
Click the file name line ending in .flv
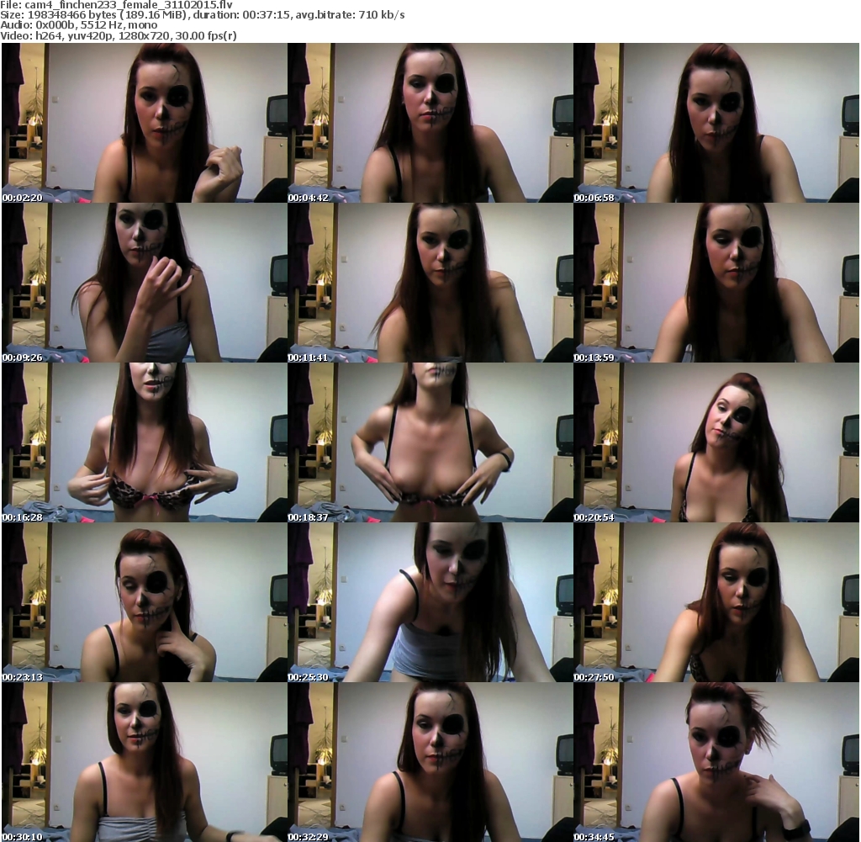[x=116, y=4]
